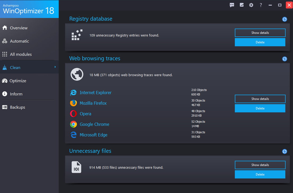Click the feedback speech bubble icon

(x=232, y=5)
